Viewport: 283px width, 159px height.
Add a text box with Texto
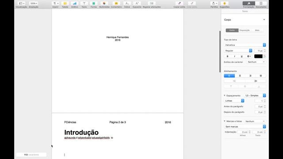pos(84,4)
